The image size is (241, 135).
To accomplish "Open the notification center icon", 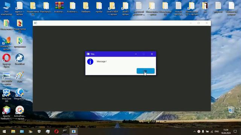I will pyautogui.click(x=235, y=132).
